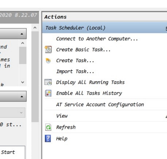
Task: Click the Start column header
Action: pyautogui.click(x=8, y=152)
